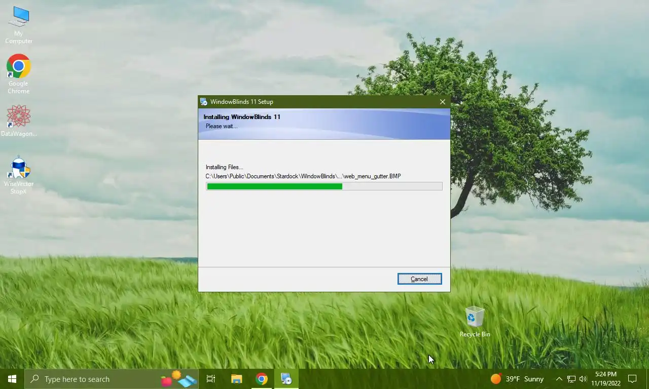Click the WindowBlinds Setup title bar icon
Viewport: 649px width, 389px height.
[x=204, y=102]
